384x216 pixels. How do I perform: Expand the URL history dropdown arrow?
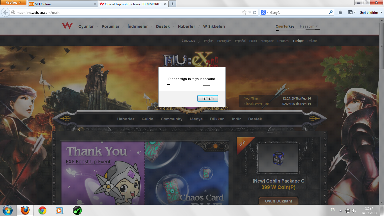click(x=250, y=13)
